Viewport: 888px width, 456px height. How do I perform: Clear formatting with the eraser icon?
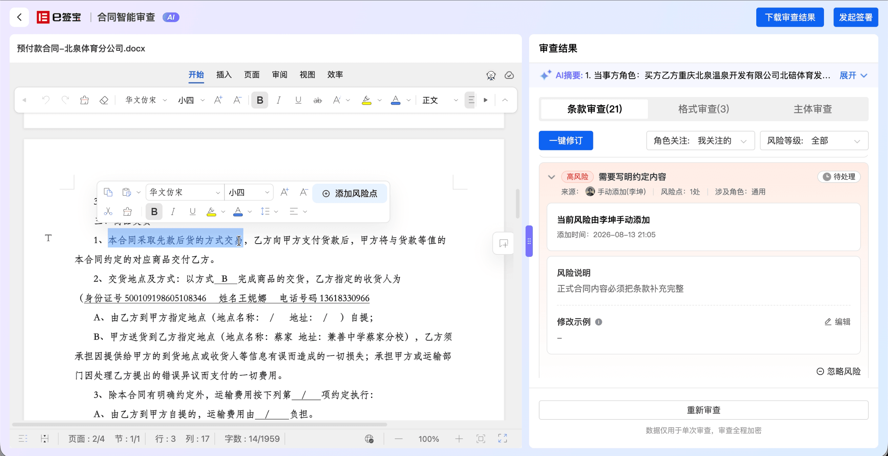pyautogui.click(x=104, y=100)
